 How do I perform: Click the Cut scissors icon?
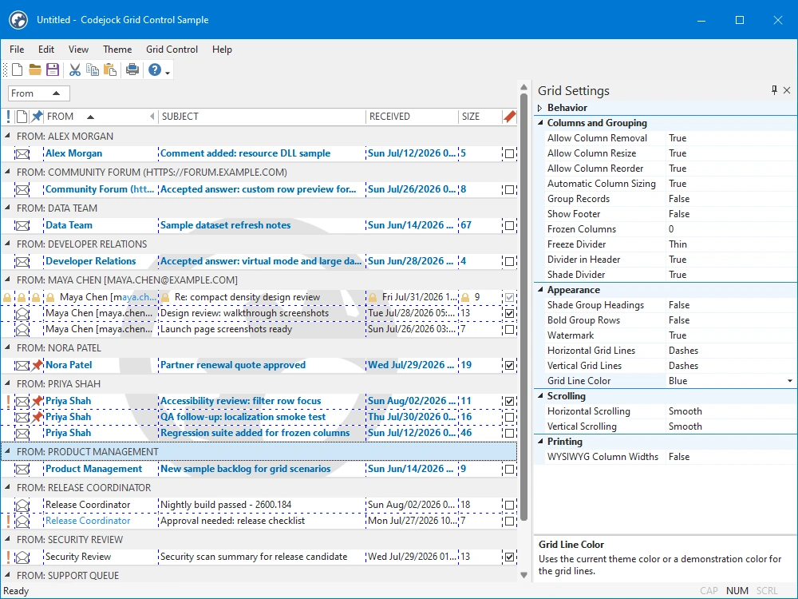click(75, 69)
